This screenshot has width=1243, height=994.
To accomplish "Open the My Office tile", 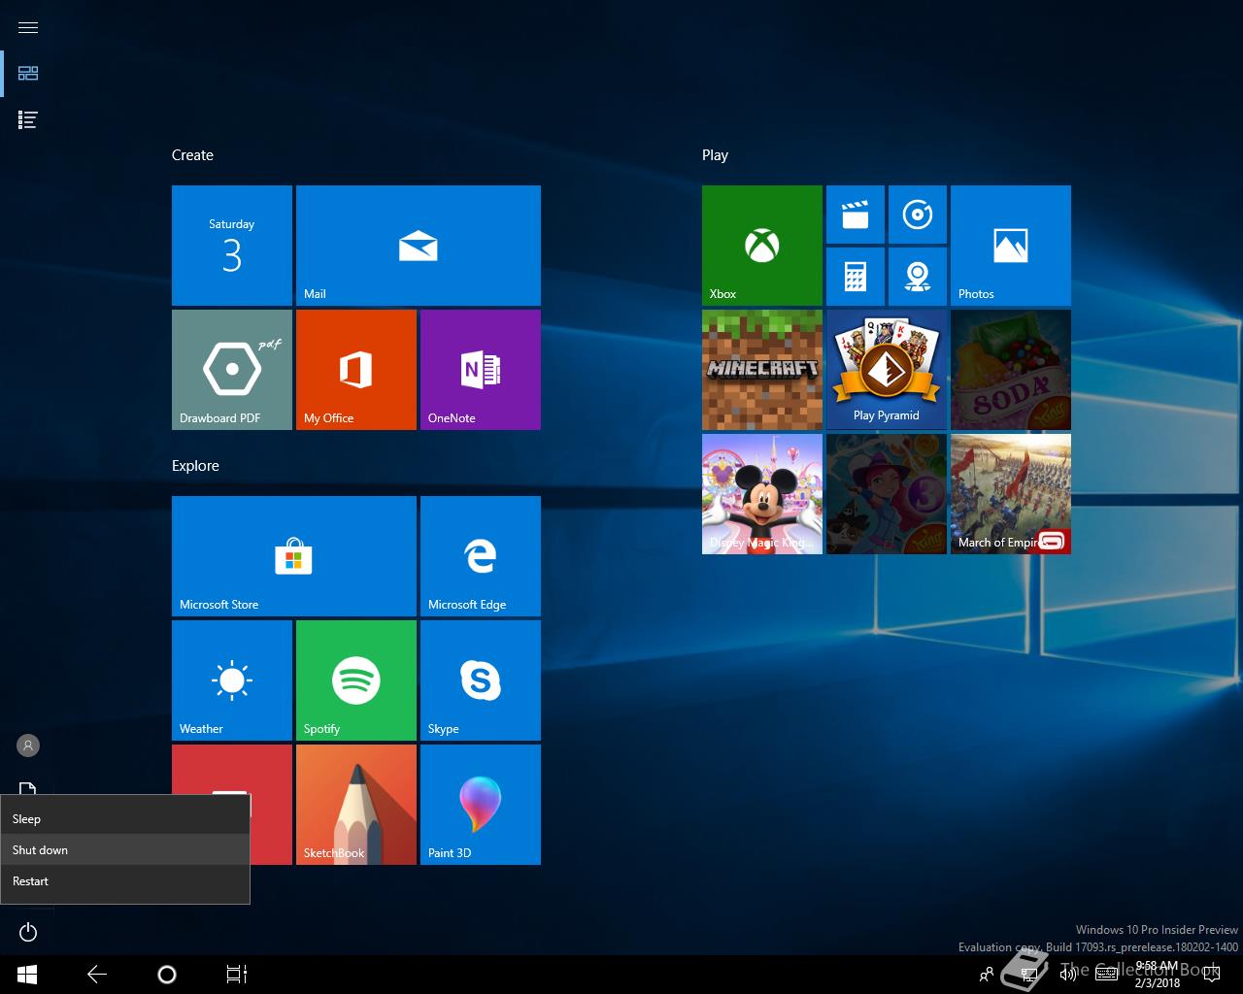I will click(x=356, y=370).
